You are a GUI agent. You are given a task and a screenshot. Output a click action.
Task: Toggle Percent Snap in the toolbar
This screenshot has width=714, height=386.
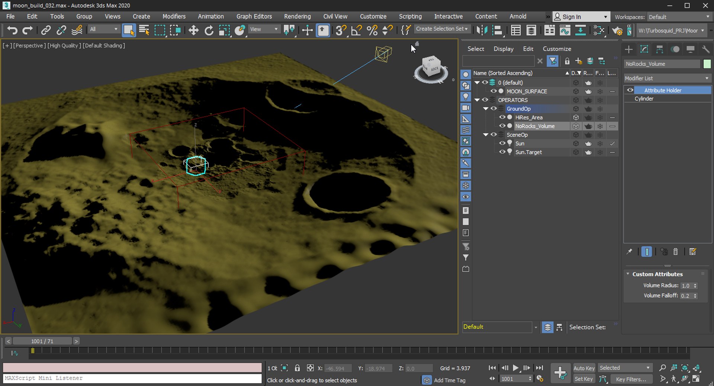pyautogui.click(x=372, y=30)
